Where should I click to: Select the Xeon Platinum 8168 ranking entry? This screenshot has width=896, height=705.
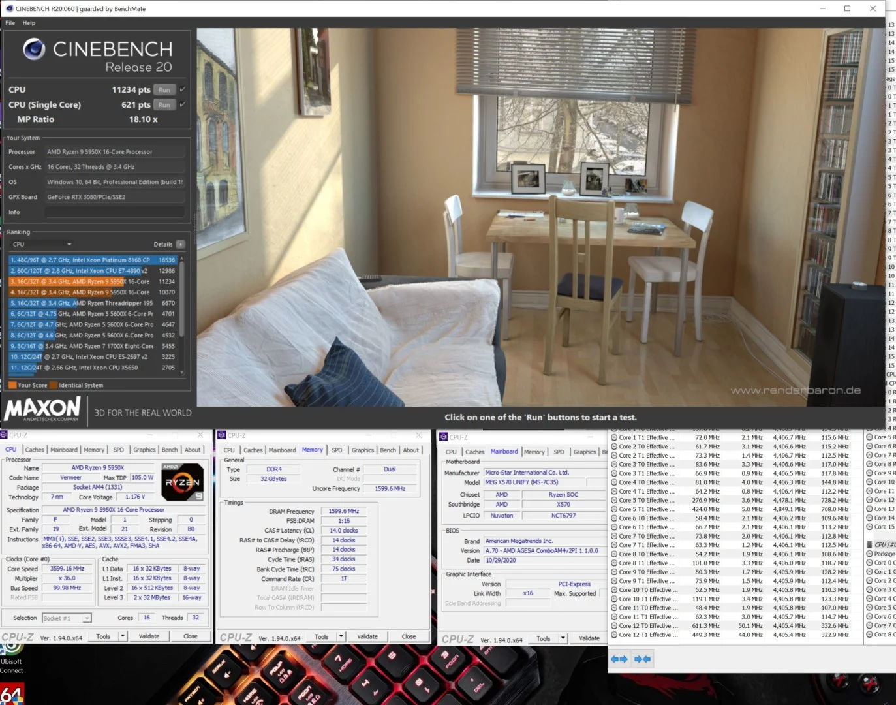pyautogui.click(x=93, y=260)
